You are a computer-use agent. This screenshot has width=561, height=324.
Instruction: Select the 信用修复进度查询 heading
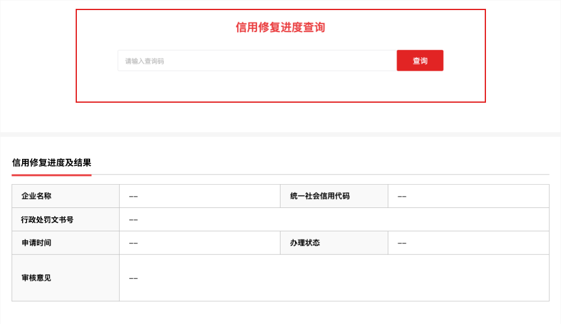[x=280, y=27]
